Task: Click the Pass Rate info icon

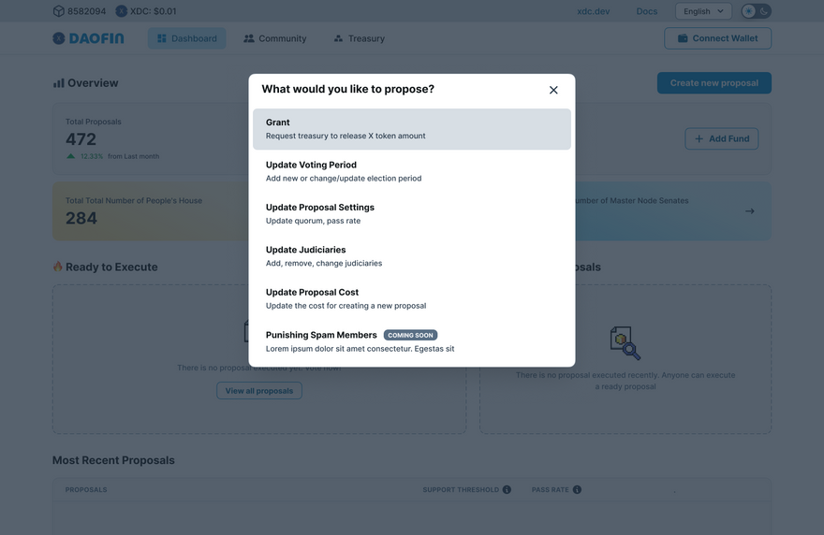Action: (x=577, y=489)
